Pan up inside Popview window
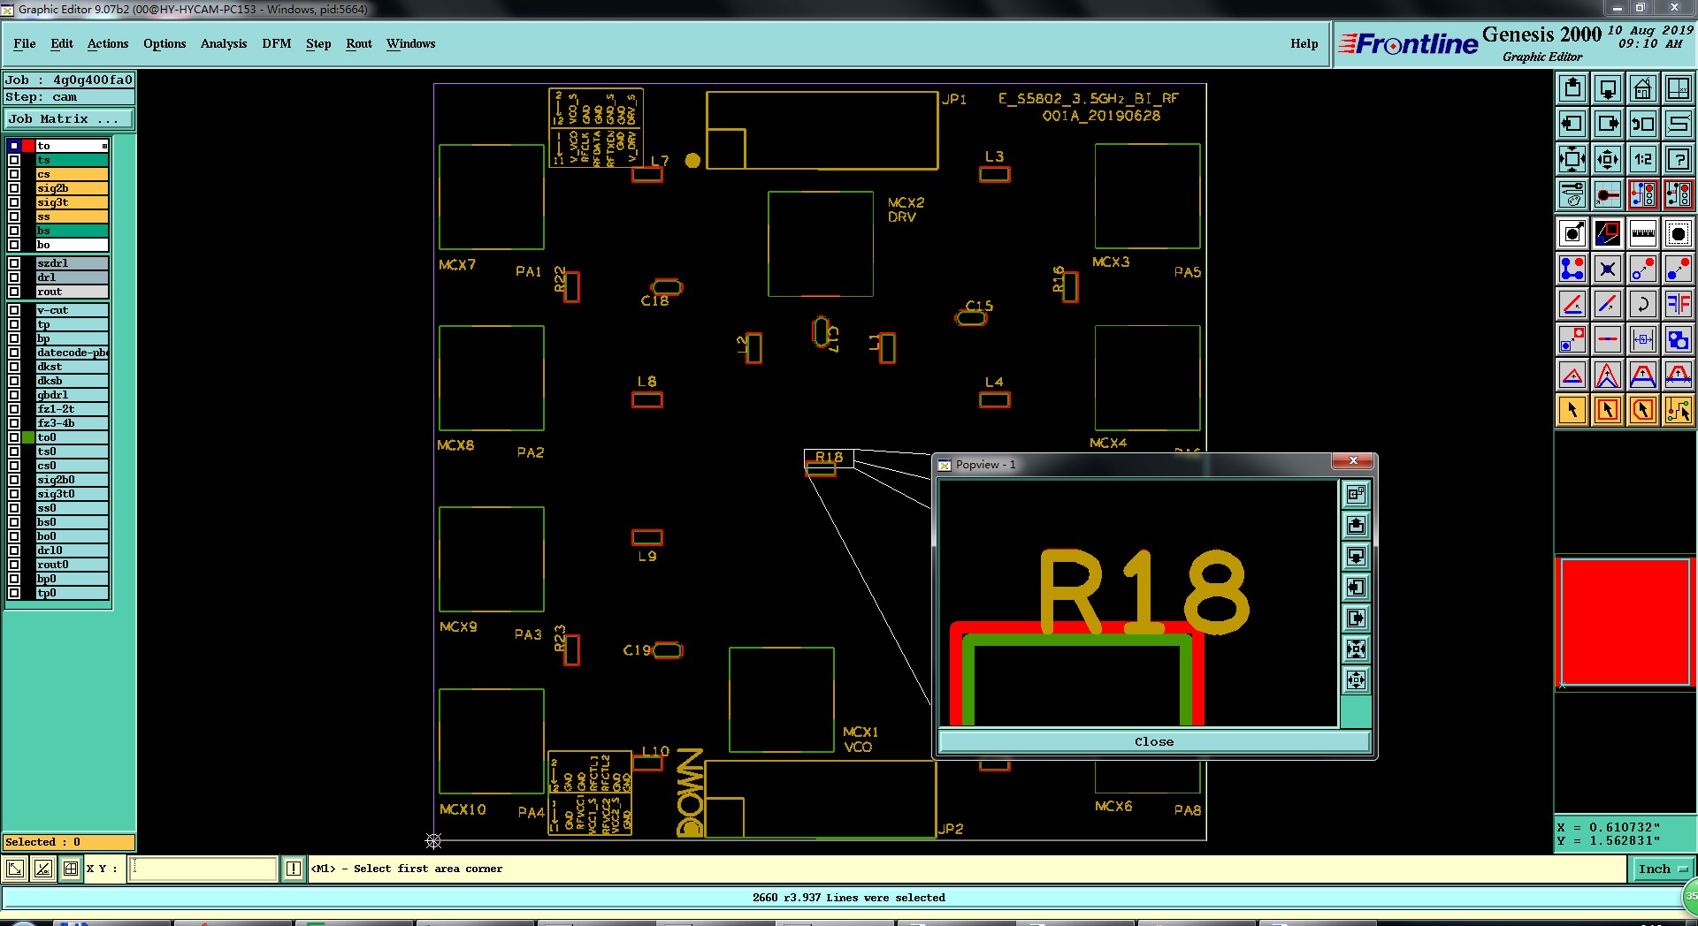 (1356, 526)
